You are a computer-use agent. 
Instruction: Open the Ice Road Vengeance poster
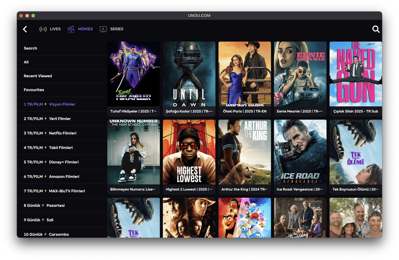pyautogui.click(x=300, y=152)
